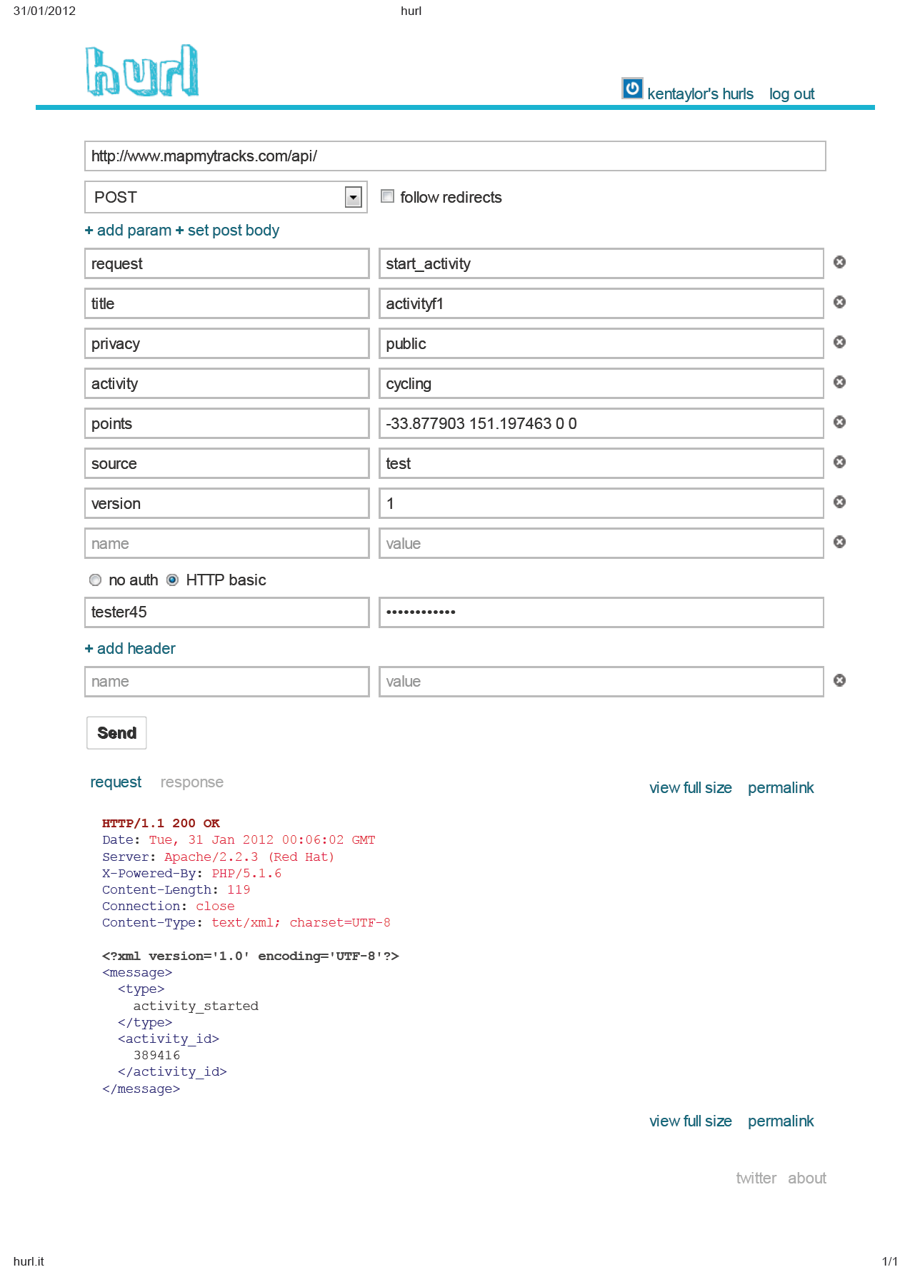Screen dimensions: 920x1272
Task: Switch to the request tab
Action: coord(116,783)
